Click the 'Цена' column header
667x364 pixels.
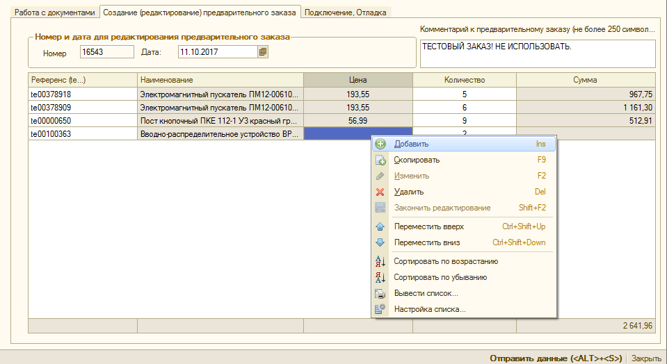click(x=358, y=80)
